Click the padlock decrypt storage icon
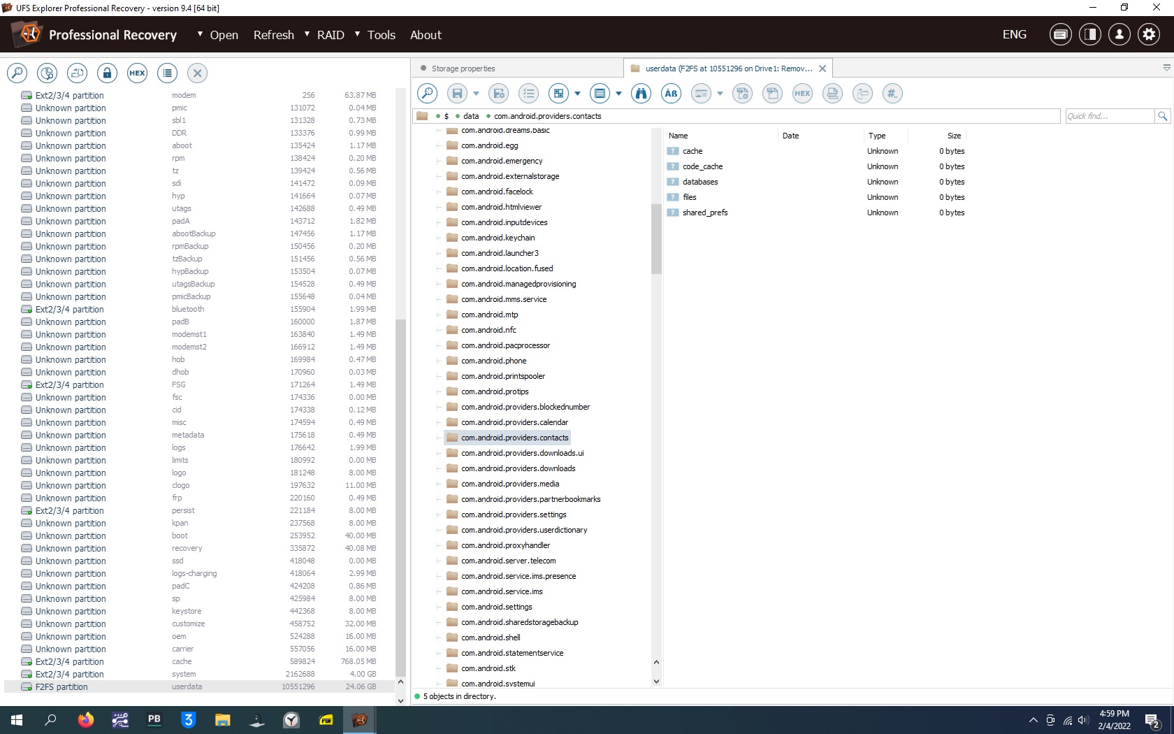 (107, 73)
